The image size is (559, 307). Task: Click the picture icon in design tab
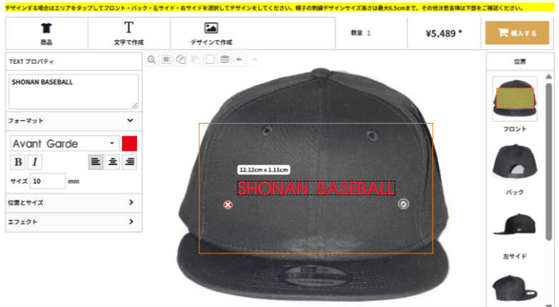coord(211,28)
